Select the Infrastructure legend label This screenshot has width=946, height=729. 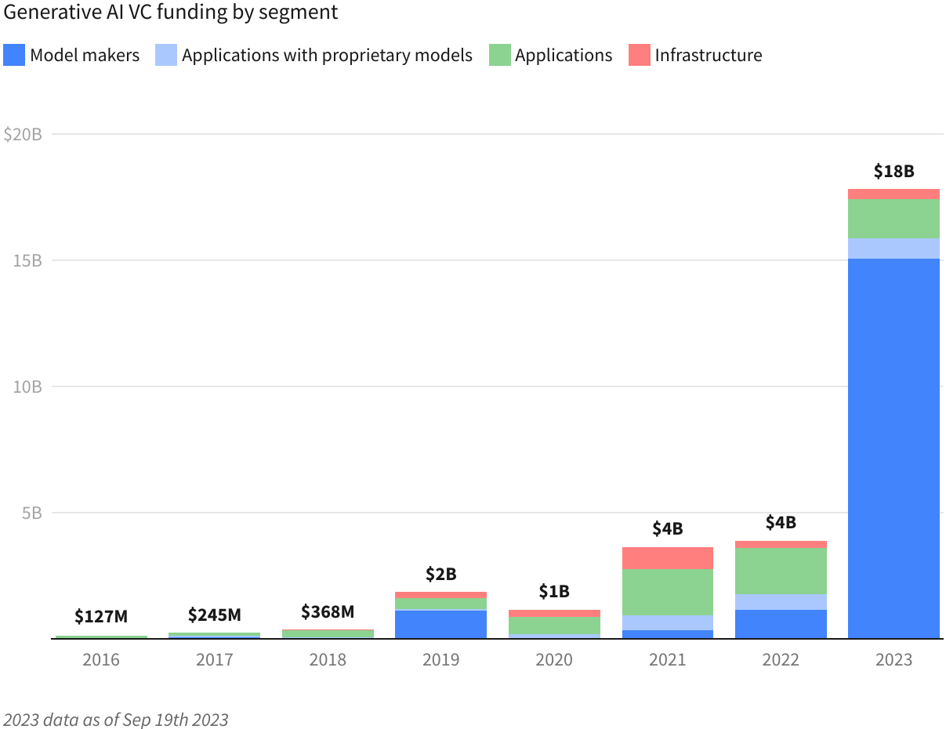pyautogui.click(x=708, y=55)
